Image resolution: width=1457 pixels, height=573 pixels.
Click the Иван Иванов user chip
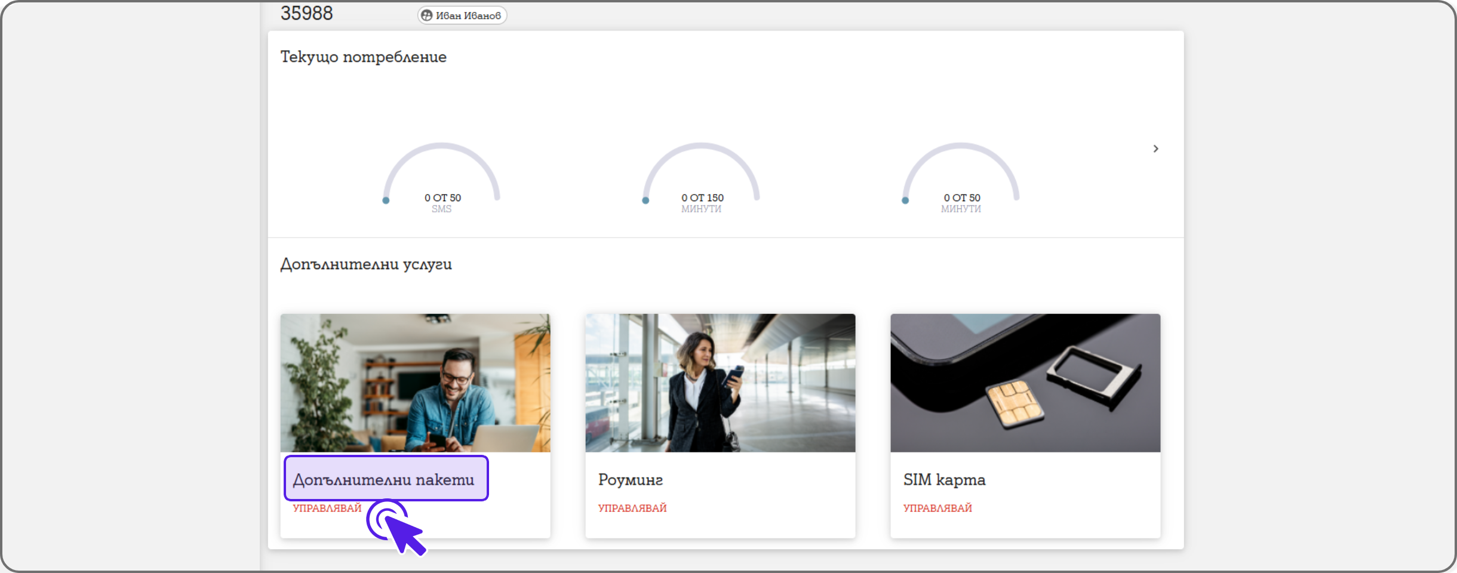pos(462,16)
